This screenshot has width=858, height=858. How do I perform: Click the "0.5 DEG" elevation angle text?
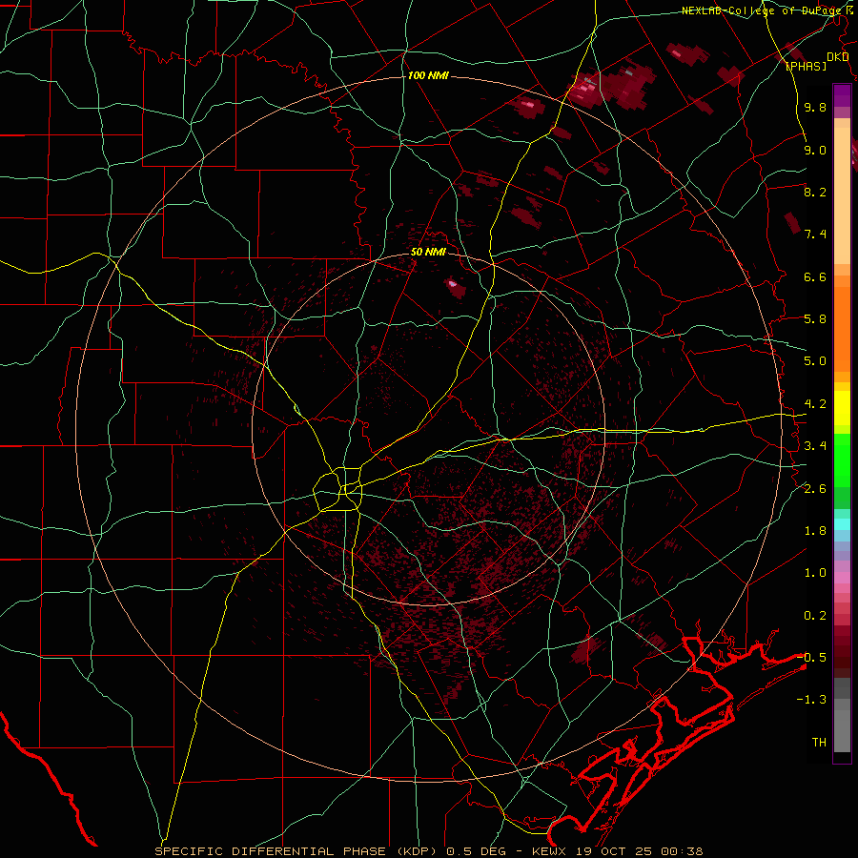point(476,851)
